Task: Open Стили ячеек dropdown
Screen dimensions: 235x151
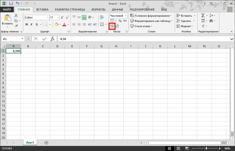Action: tap(141, 26)
